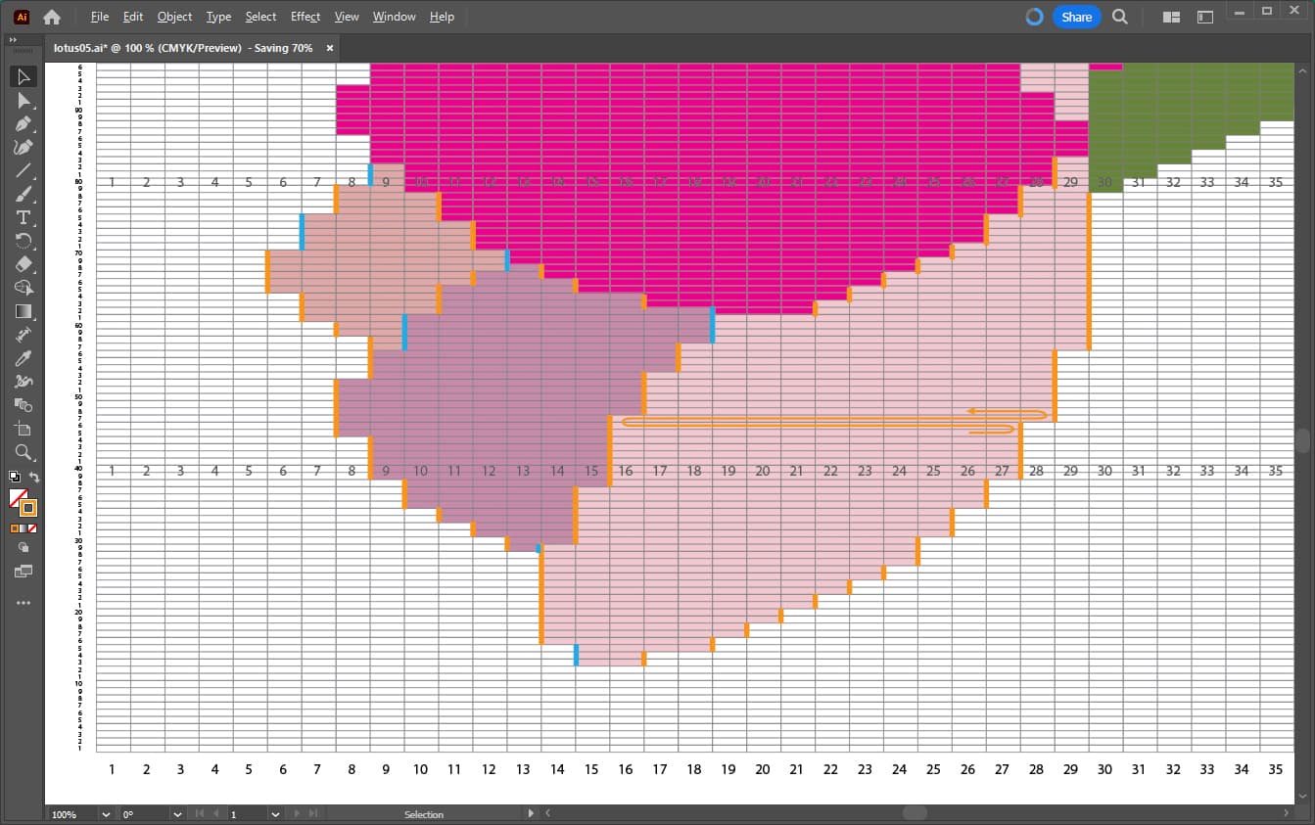The image size is (1315, 825).
Task: Activate the Eraser tool
Action: click(x=23, y=264)
